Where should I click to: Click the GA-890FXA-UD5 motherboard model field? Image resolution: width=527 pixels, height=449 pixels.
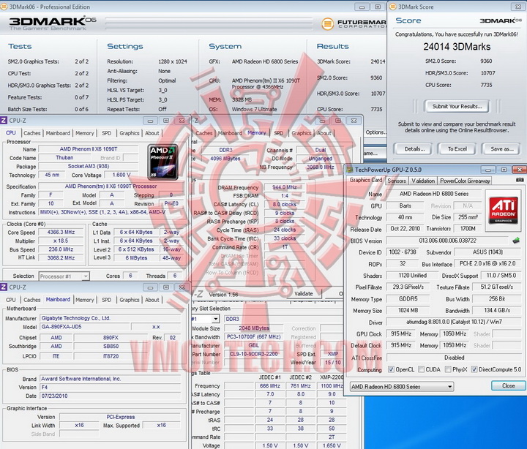pos(85,327)
